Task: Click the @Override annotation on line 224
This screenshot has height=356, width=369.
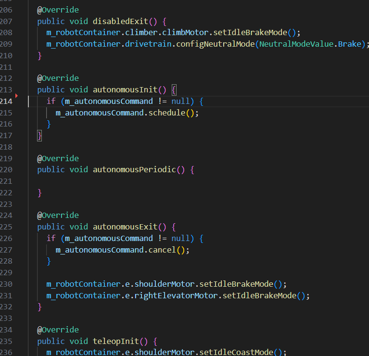Action: pyautogui.click(x=58, y=216)
